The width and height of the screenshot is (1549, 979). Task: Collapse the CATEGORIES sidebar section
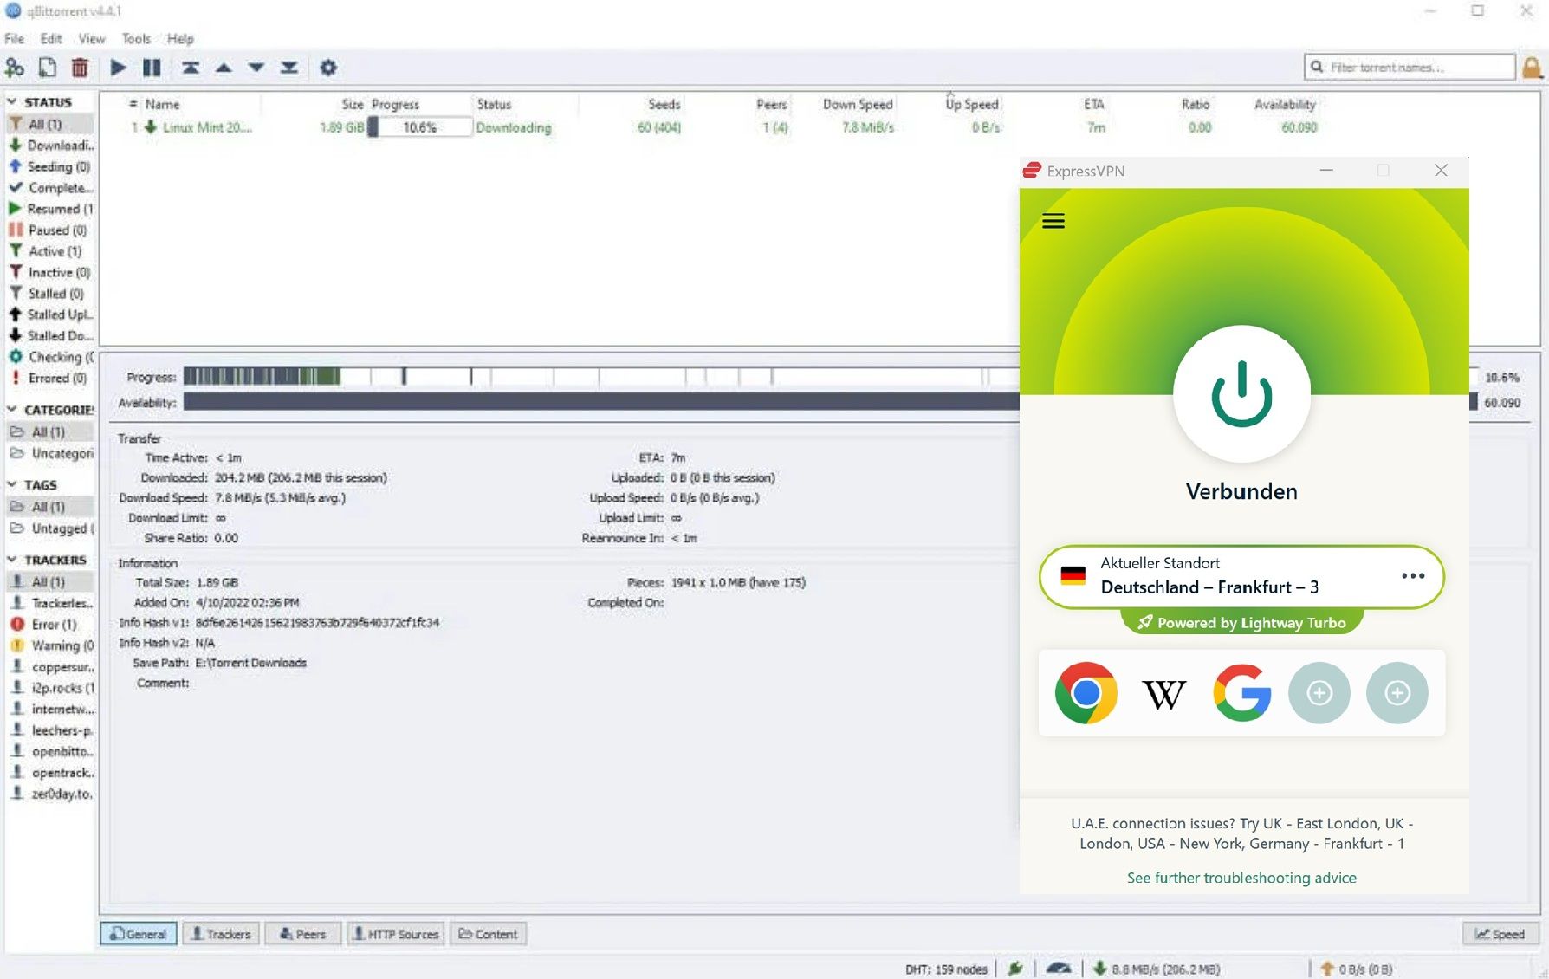tap(12, 410)
